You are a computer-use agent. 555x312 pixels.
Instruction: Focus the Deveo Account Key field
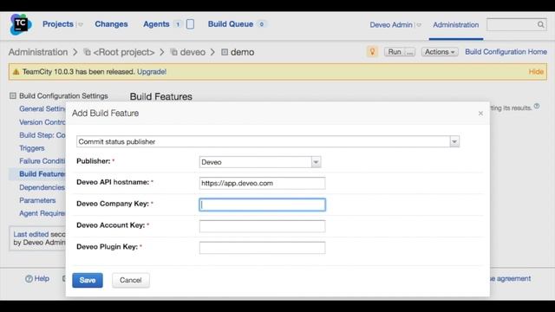point(262,226)
